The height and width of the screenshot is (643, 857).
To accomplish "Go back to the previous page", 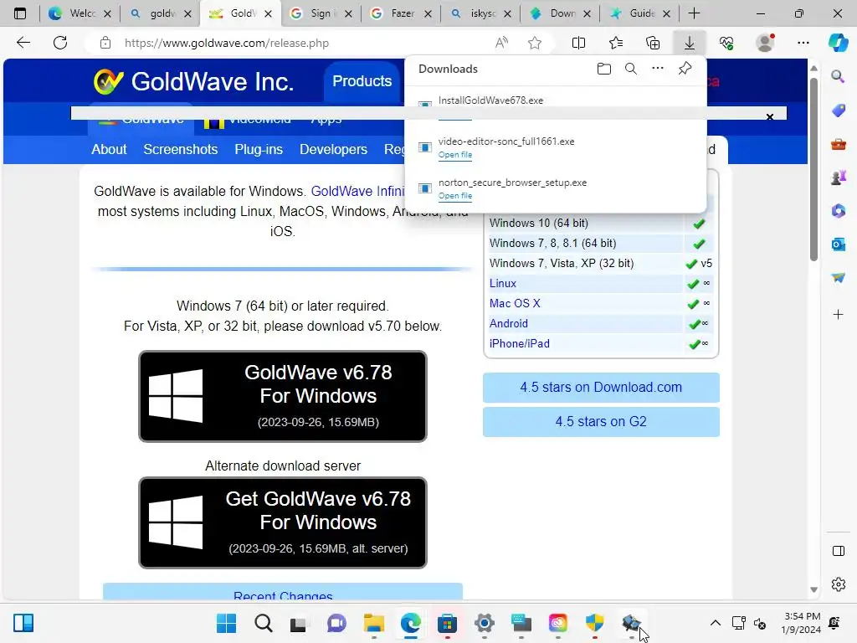I will [23, 43].
